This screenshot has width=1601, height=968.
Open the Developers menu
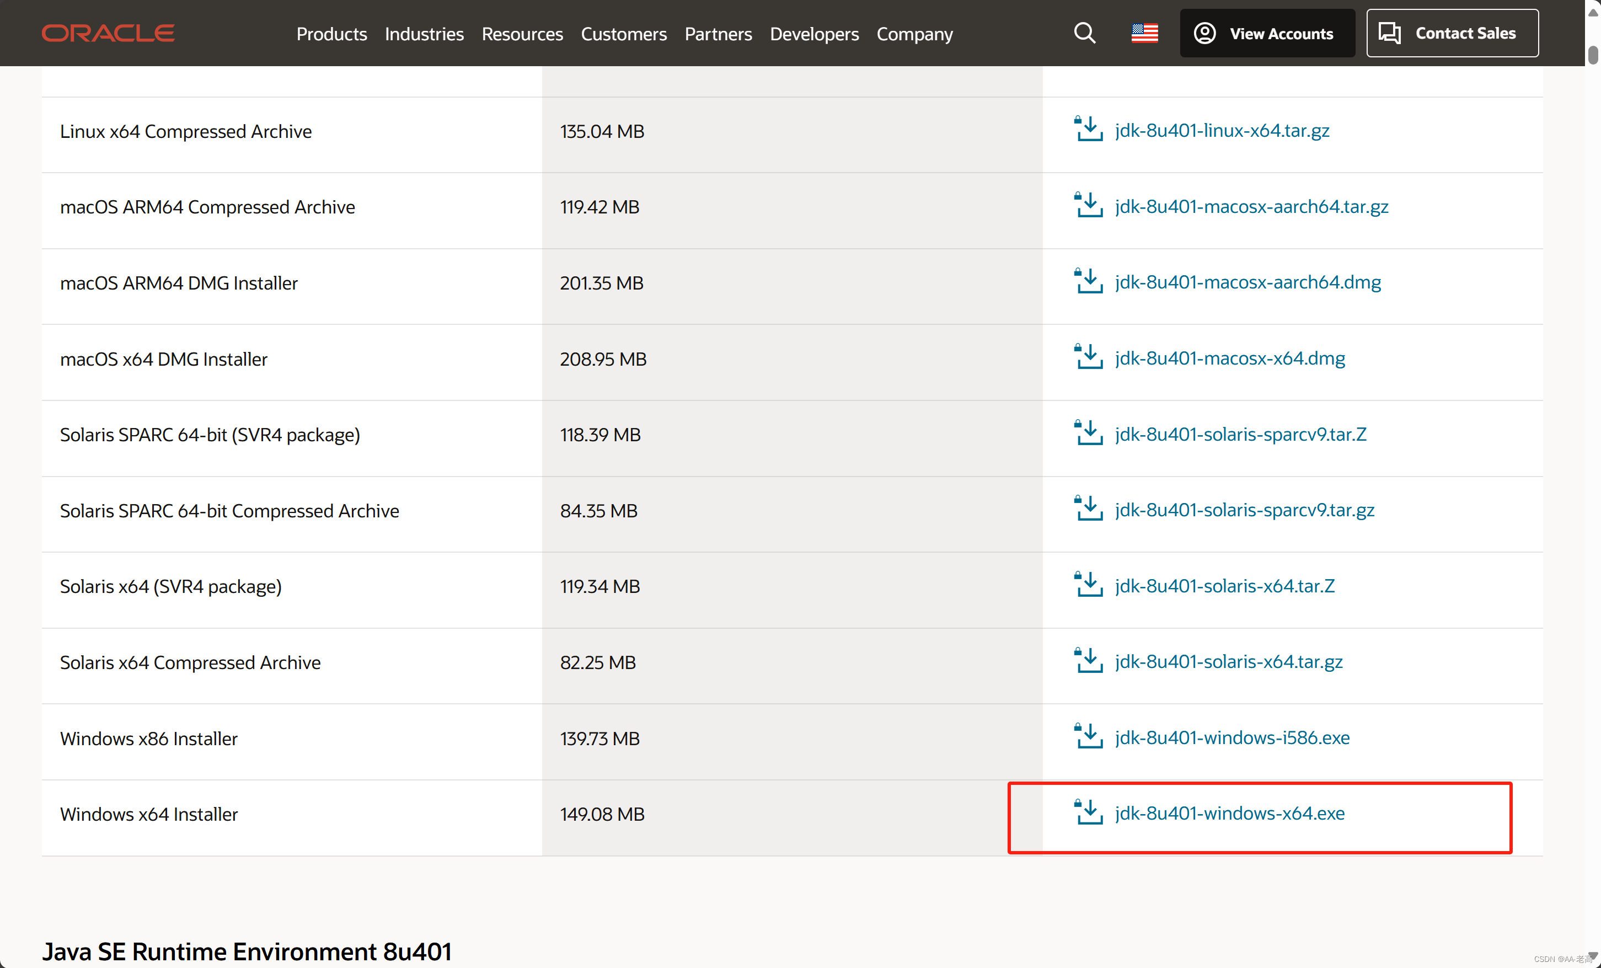coord(814,34)
